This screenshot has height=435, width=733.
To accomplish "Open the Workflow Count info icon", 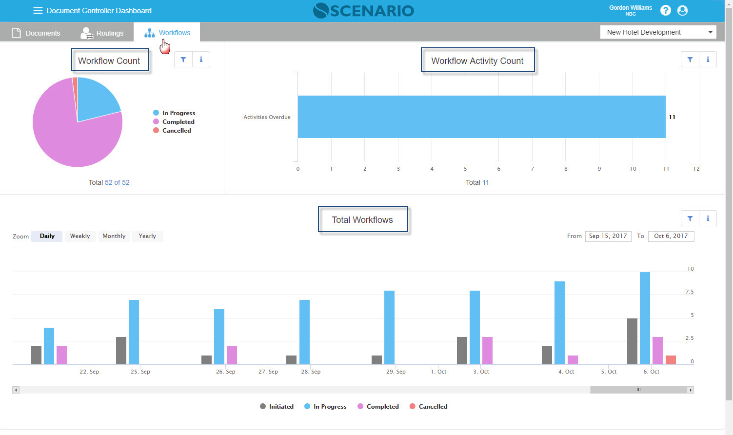I will pos(201,59).
